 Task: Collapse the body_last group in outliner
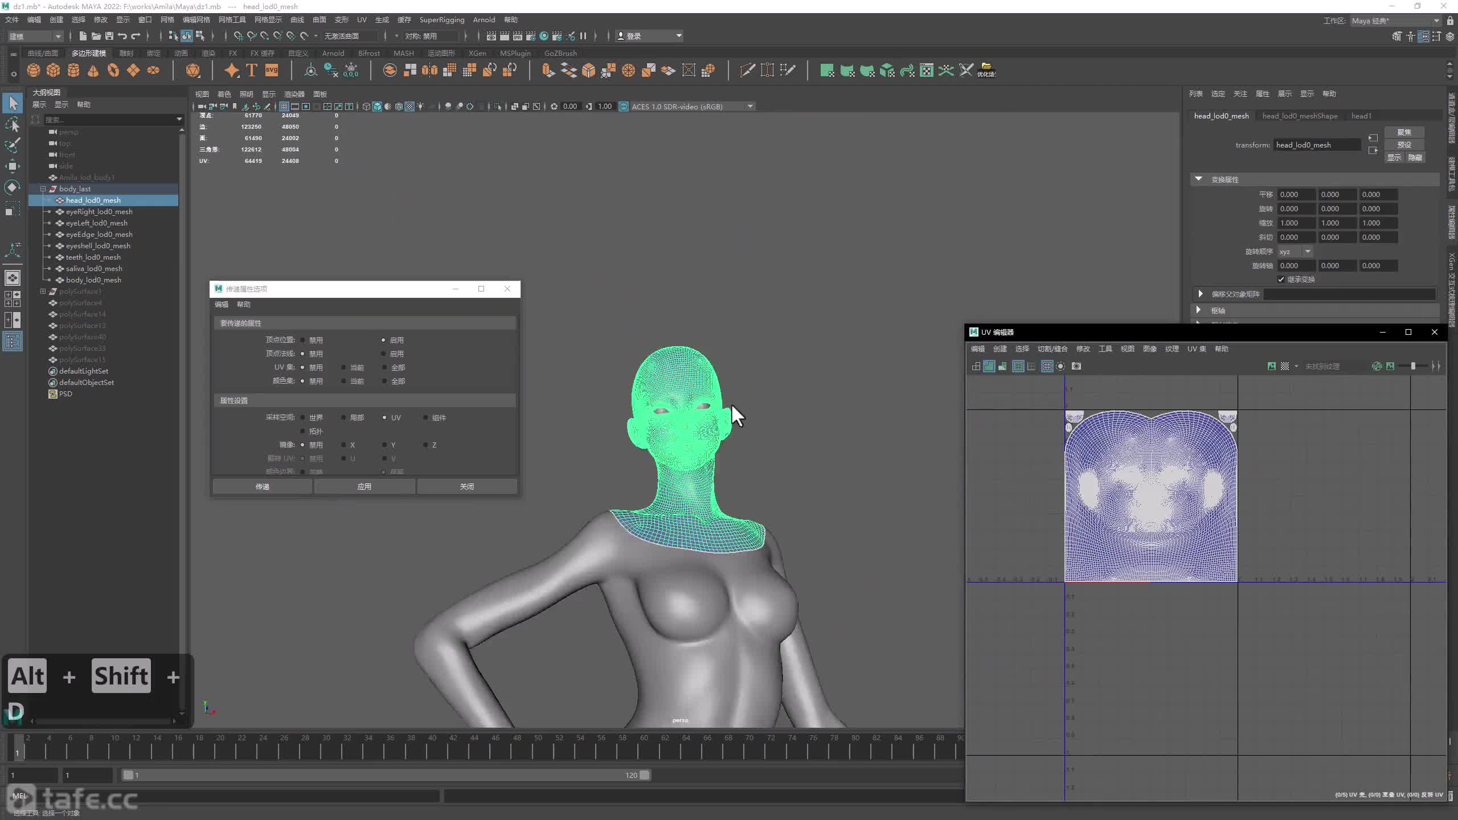43,188
